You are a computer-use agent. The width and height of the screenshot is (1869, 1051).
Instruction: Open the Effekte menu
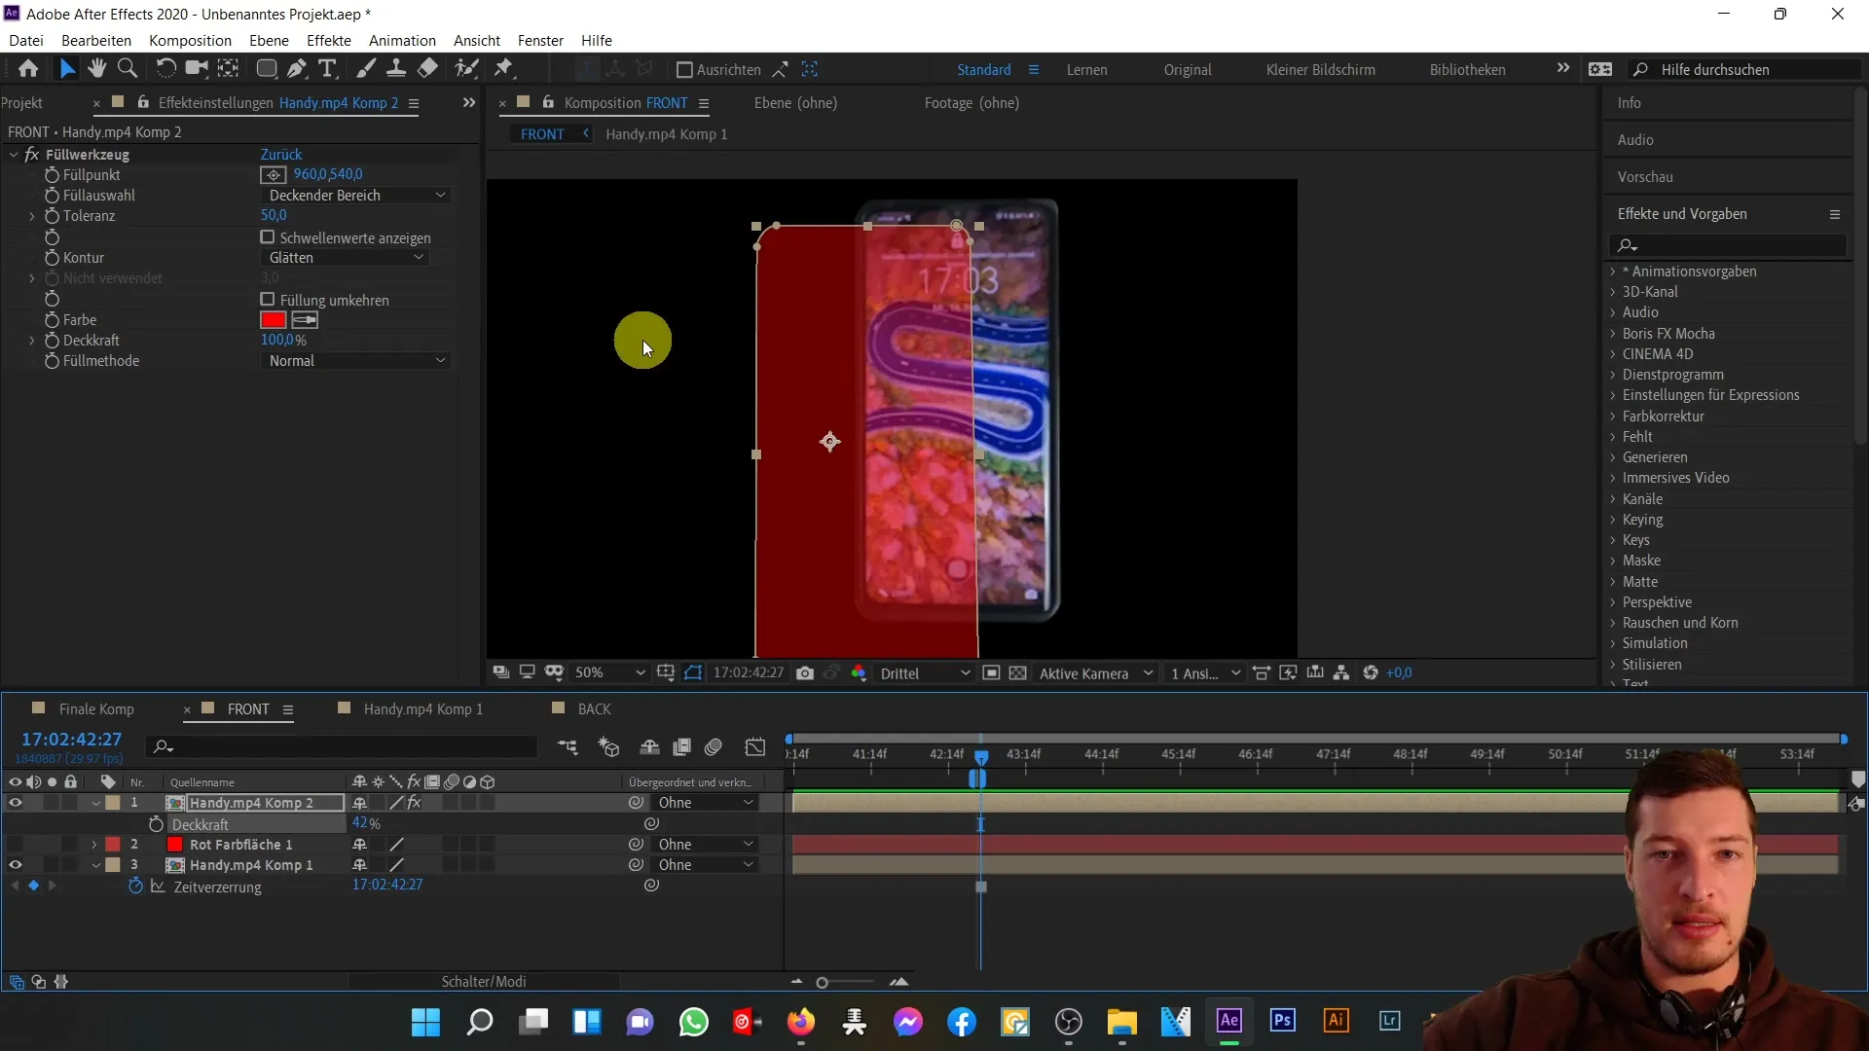point(328,41)
